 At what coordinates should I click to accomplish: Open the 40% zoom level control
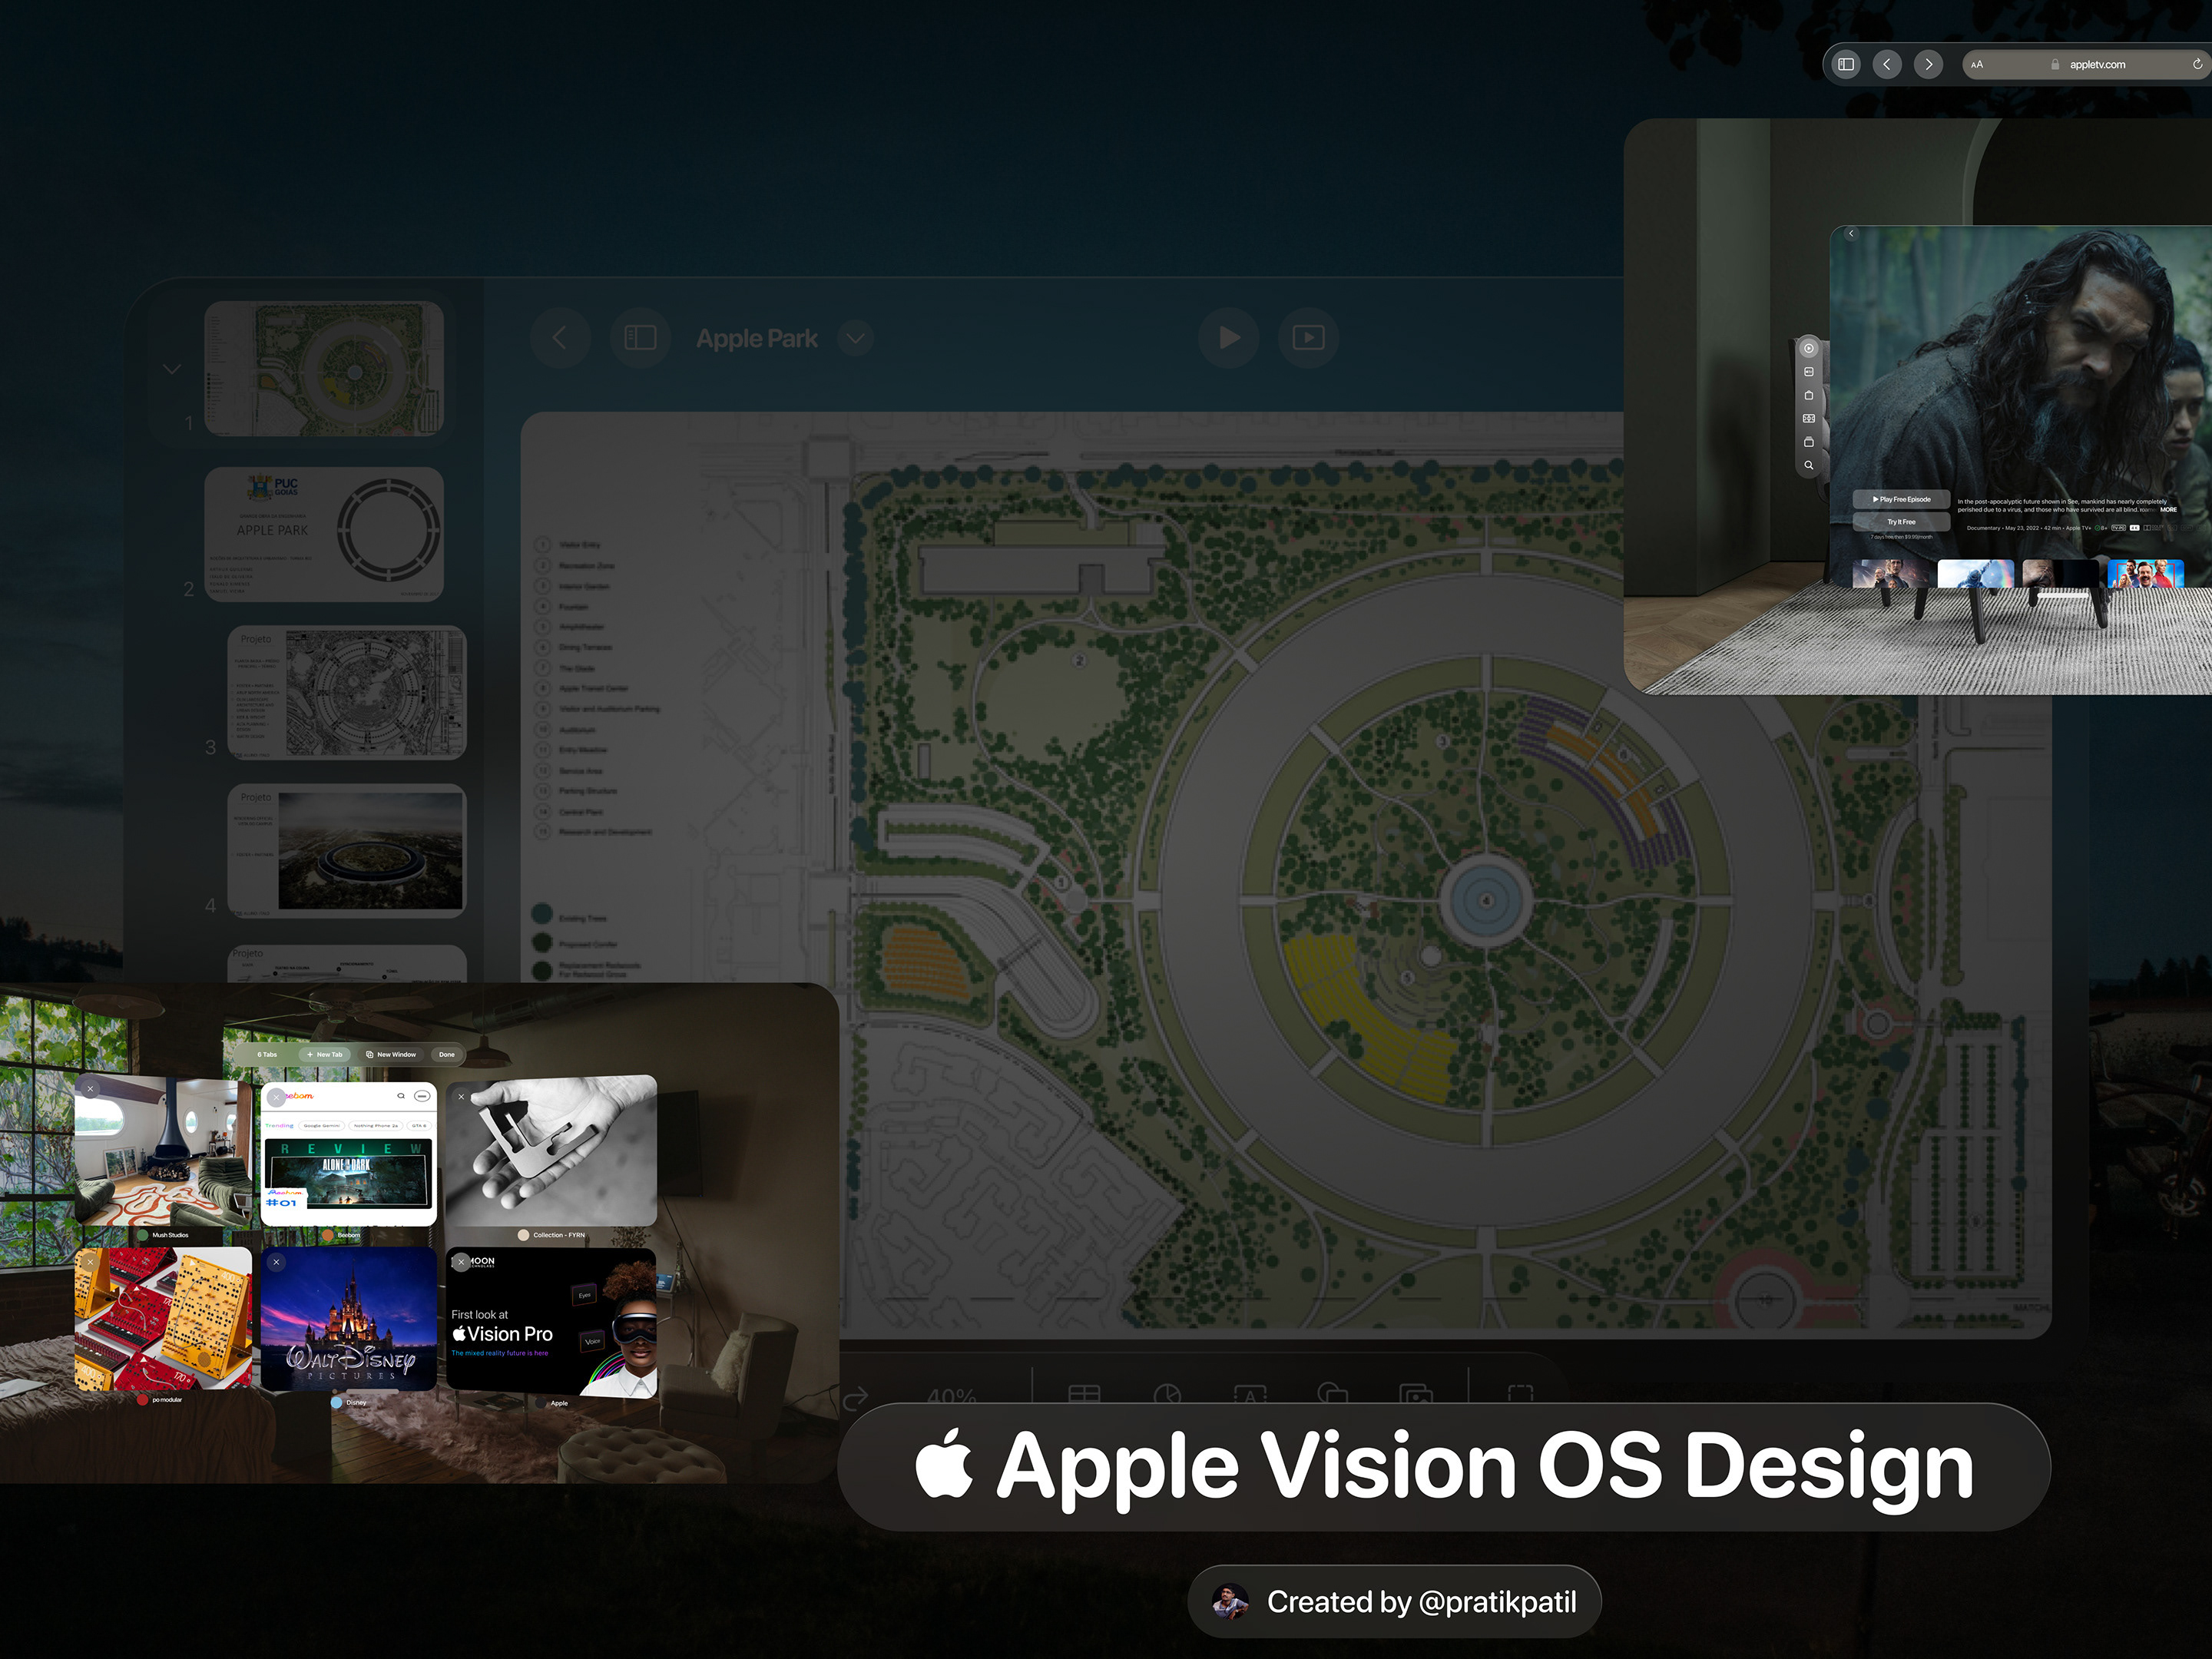point(951,1396)
